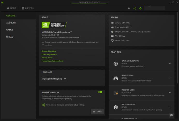179x121 pixels.
Task: Open settings via the green gear icon
Action: [x=140, y=9]
